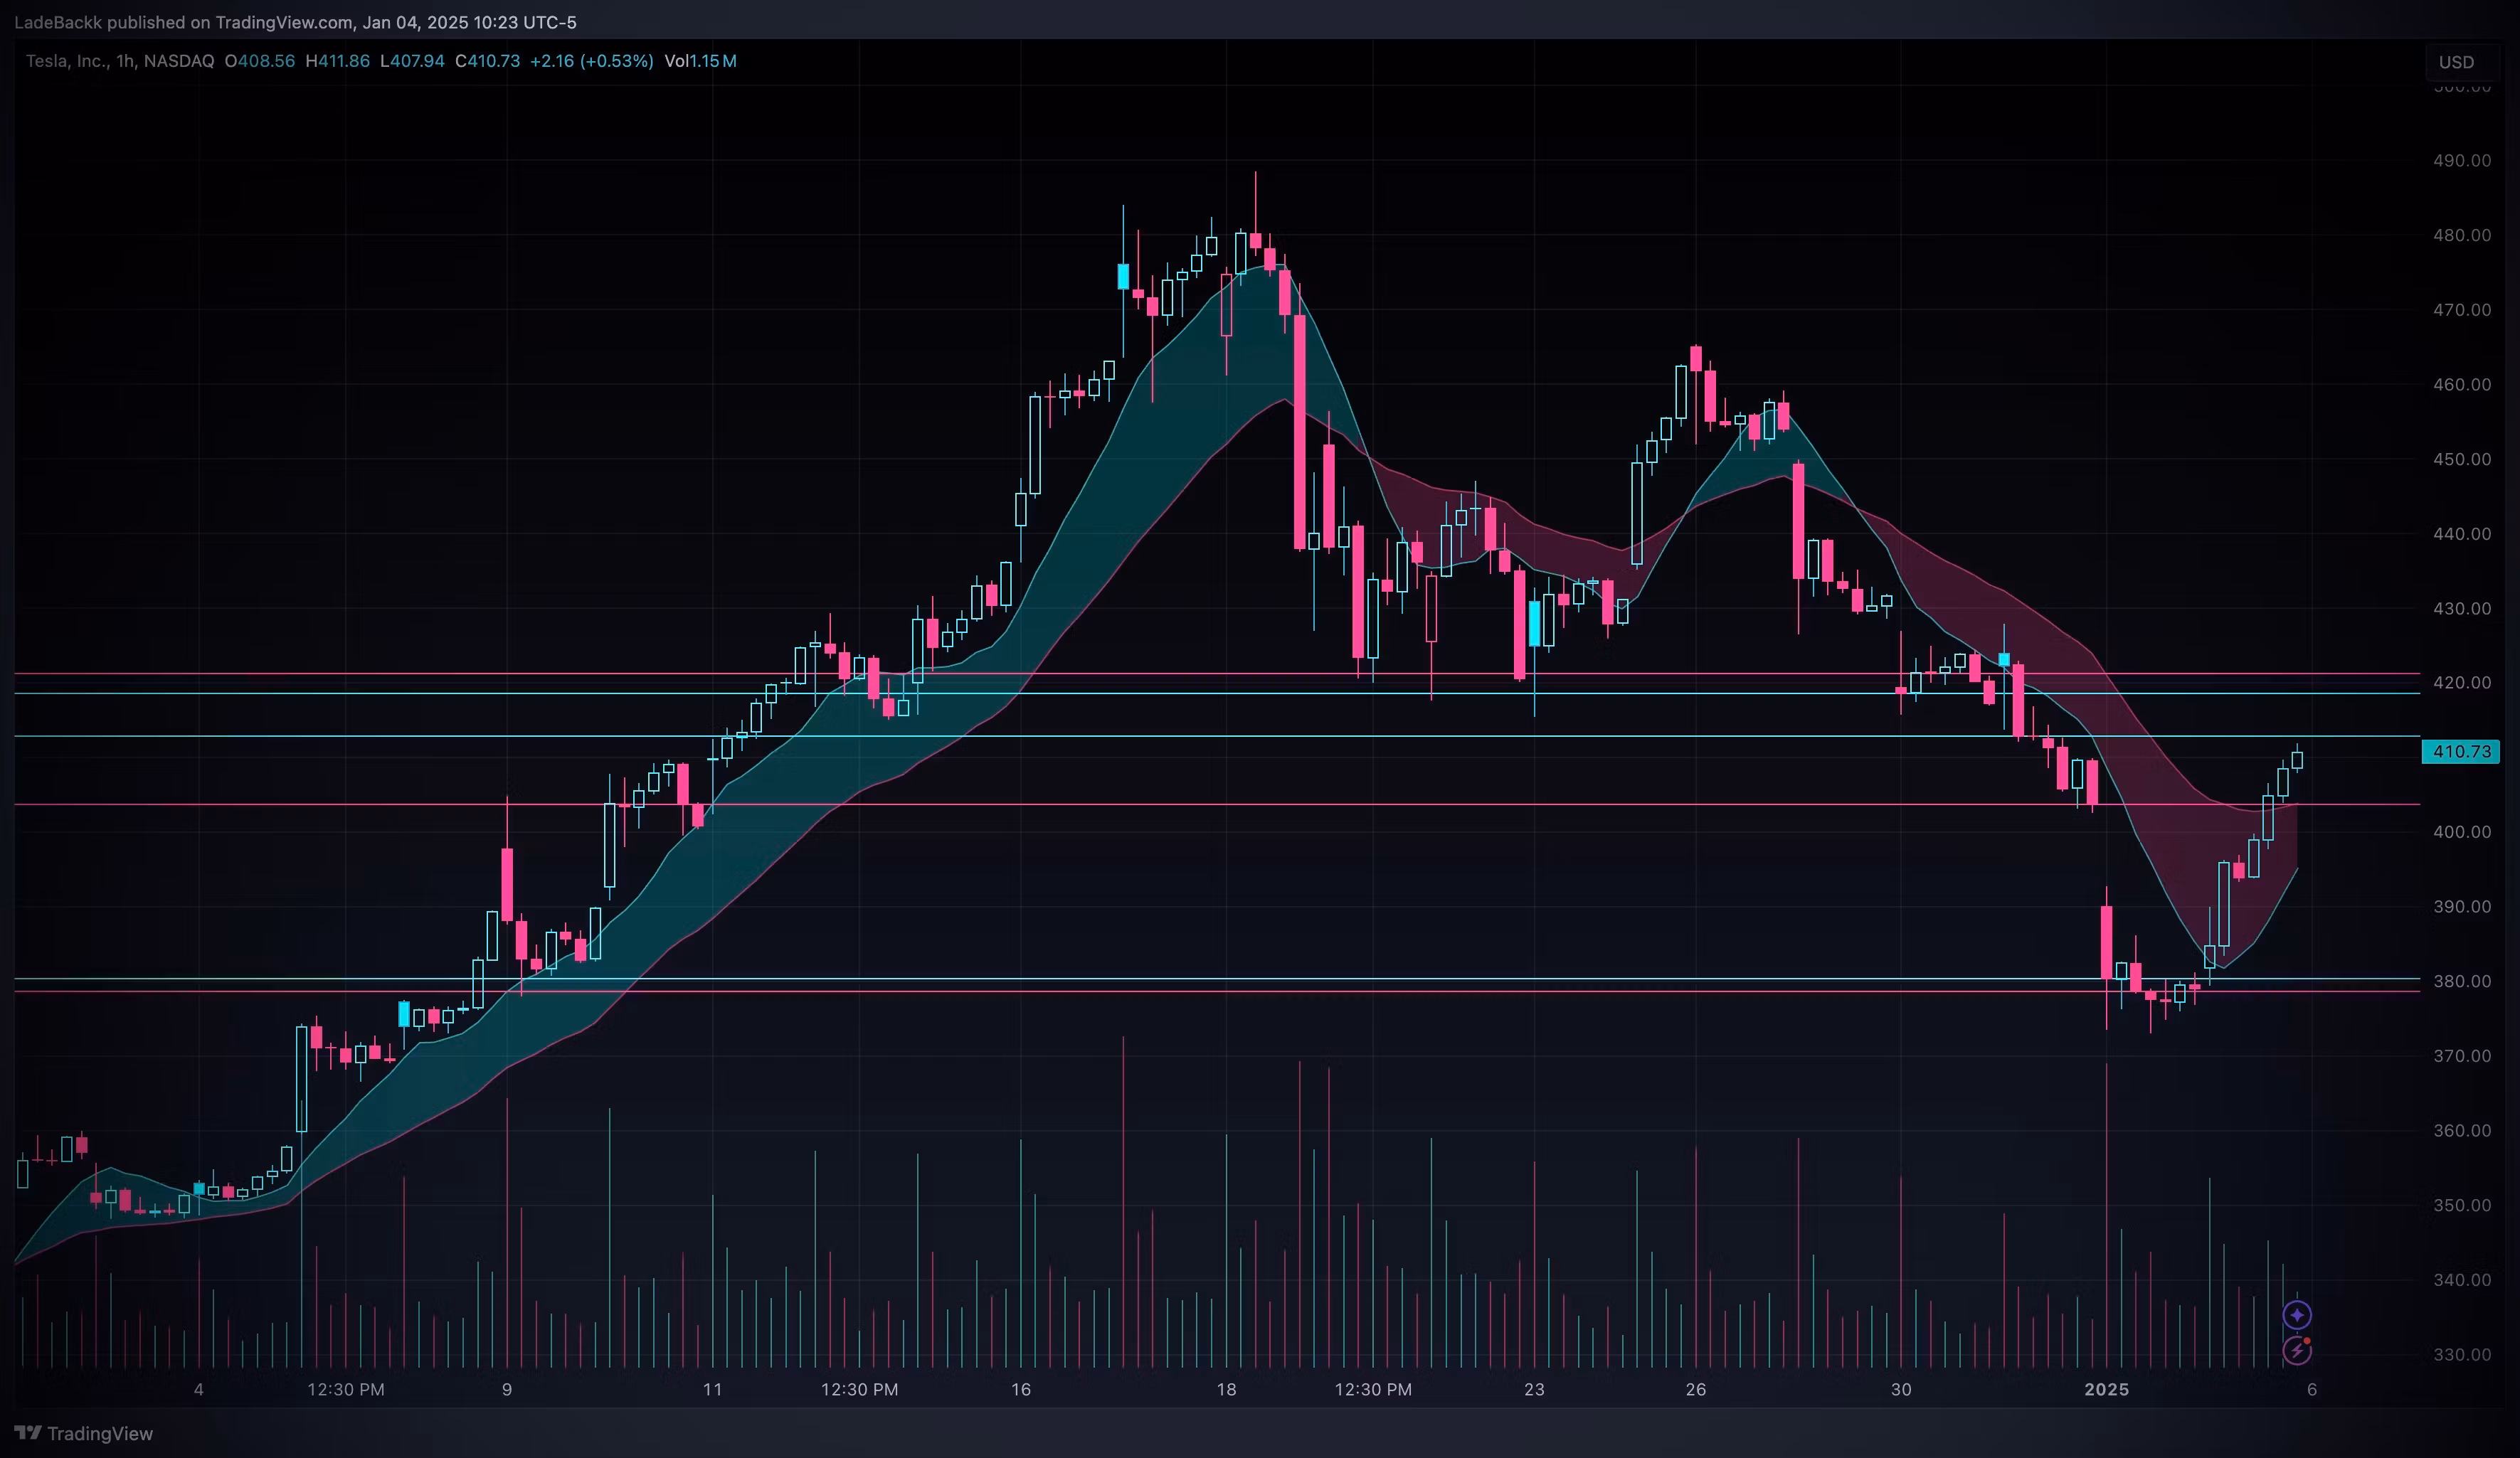Click the 380.00 level on price scale

click(2462, 981)
